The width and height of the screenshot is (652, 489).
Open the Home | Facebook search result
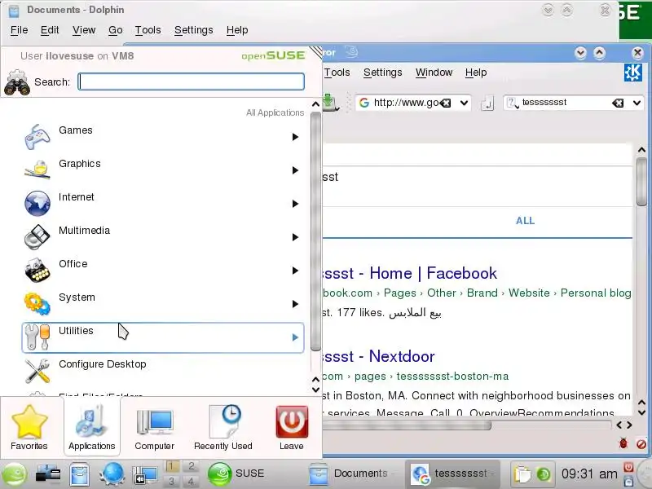pyautogui.click(x=410, y=273)
